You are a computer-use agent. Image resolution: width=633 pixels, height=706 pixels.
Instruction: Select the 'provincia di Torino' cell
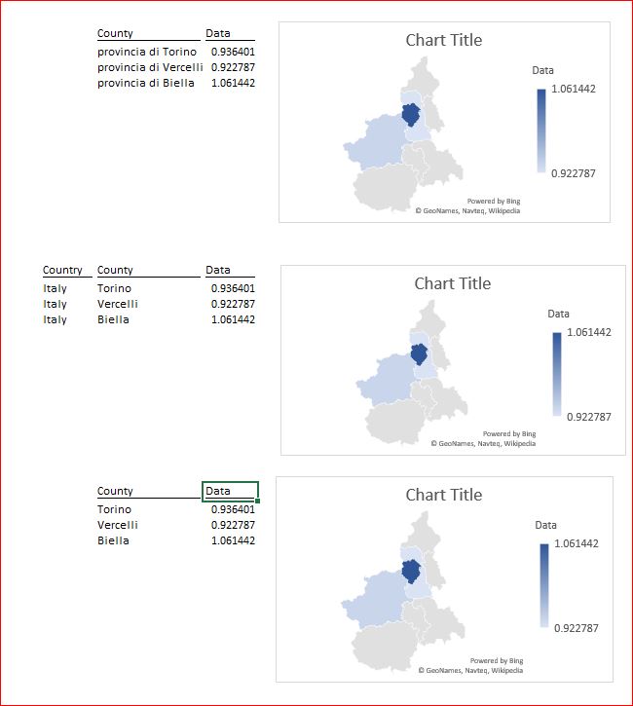(147, 52)
